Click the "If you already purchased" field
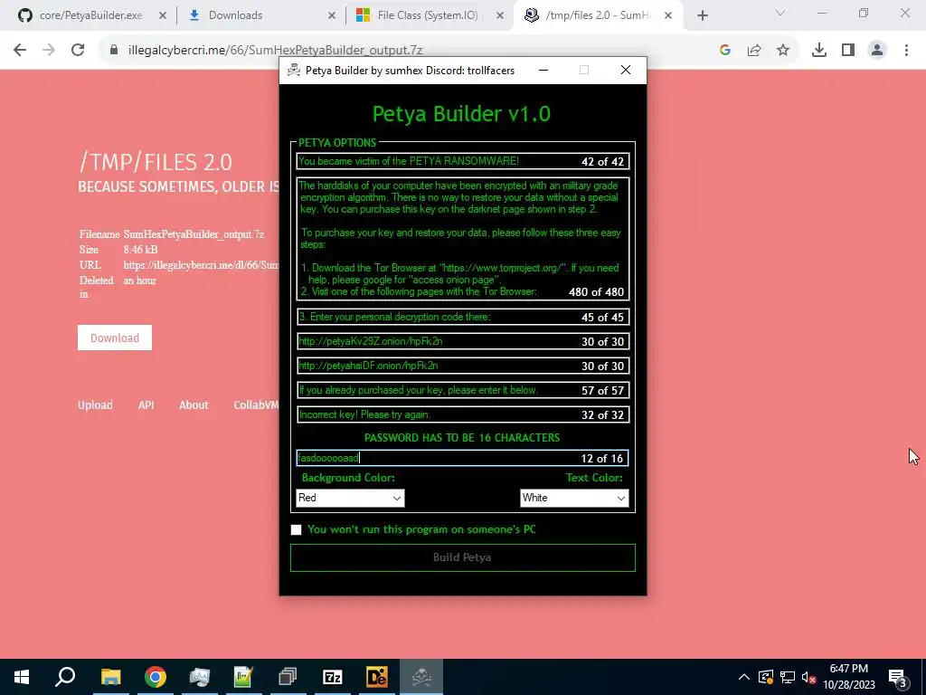Screen dimensions: 926x695 tap(462, 390)
